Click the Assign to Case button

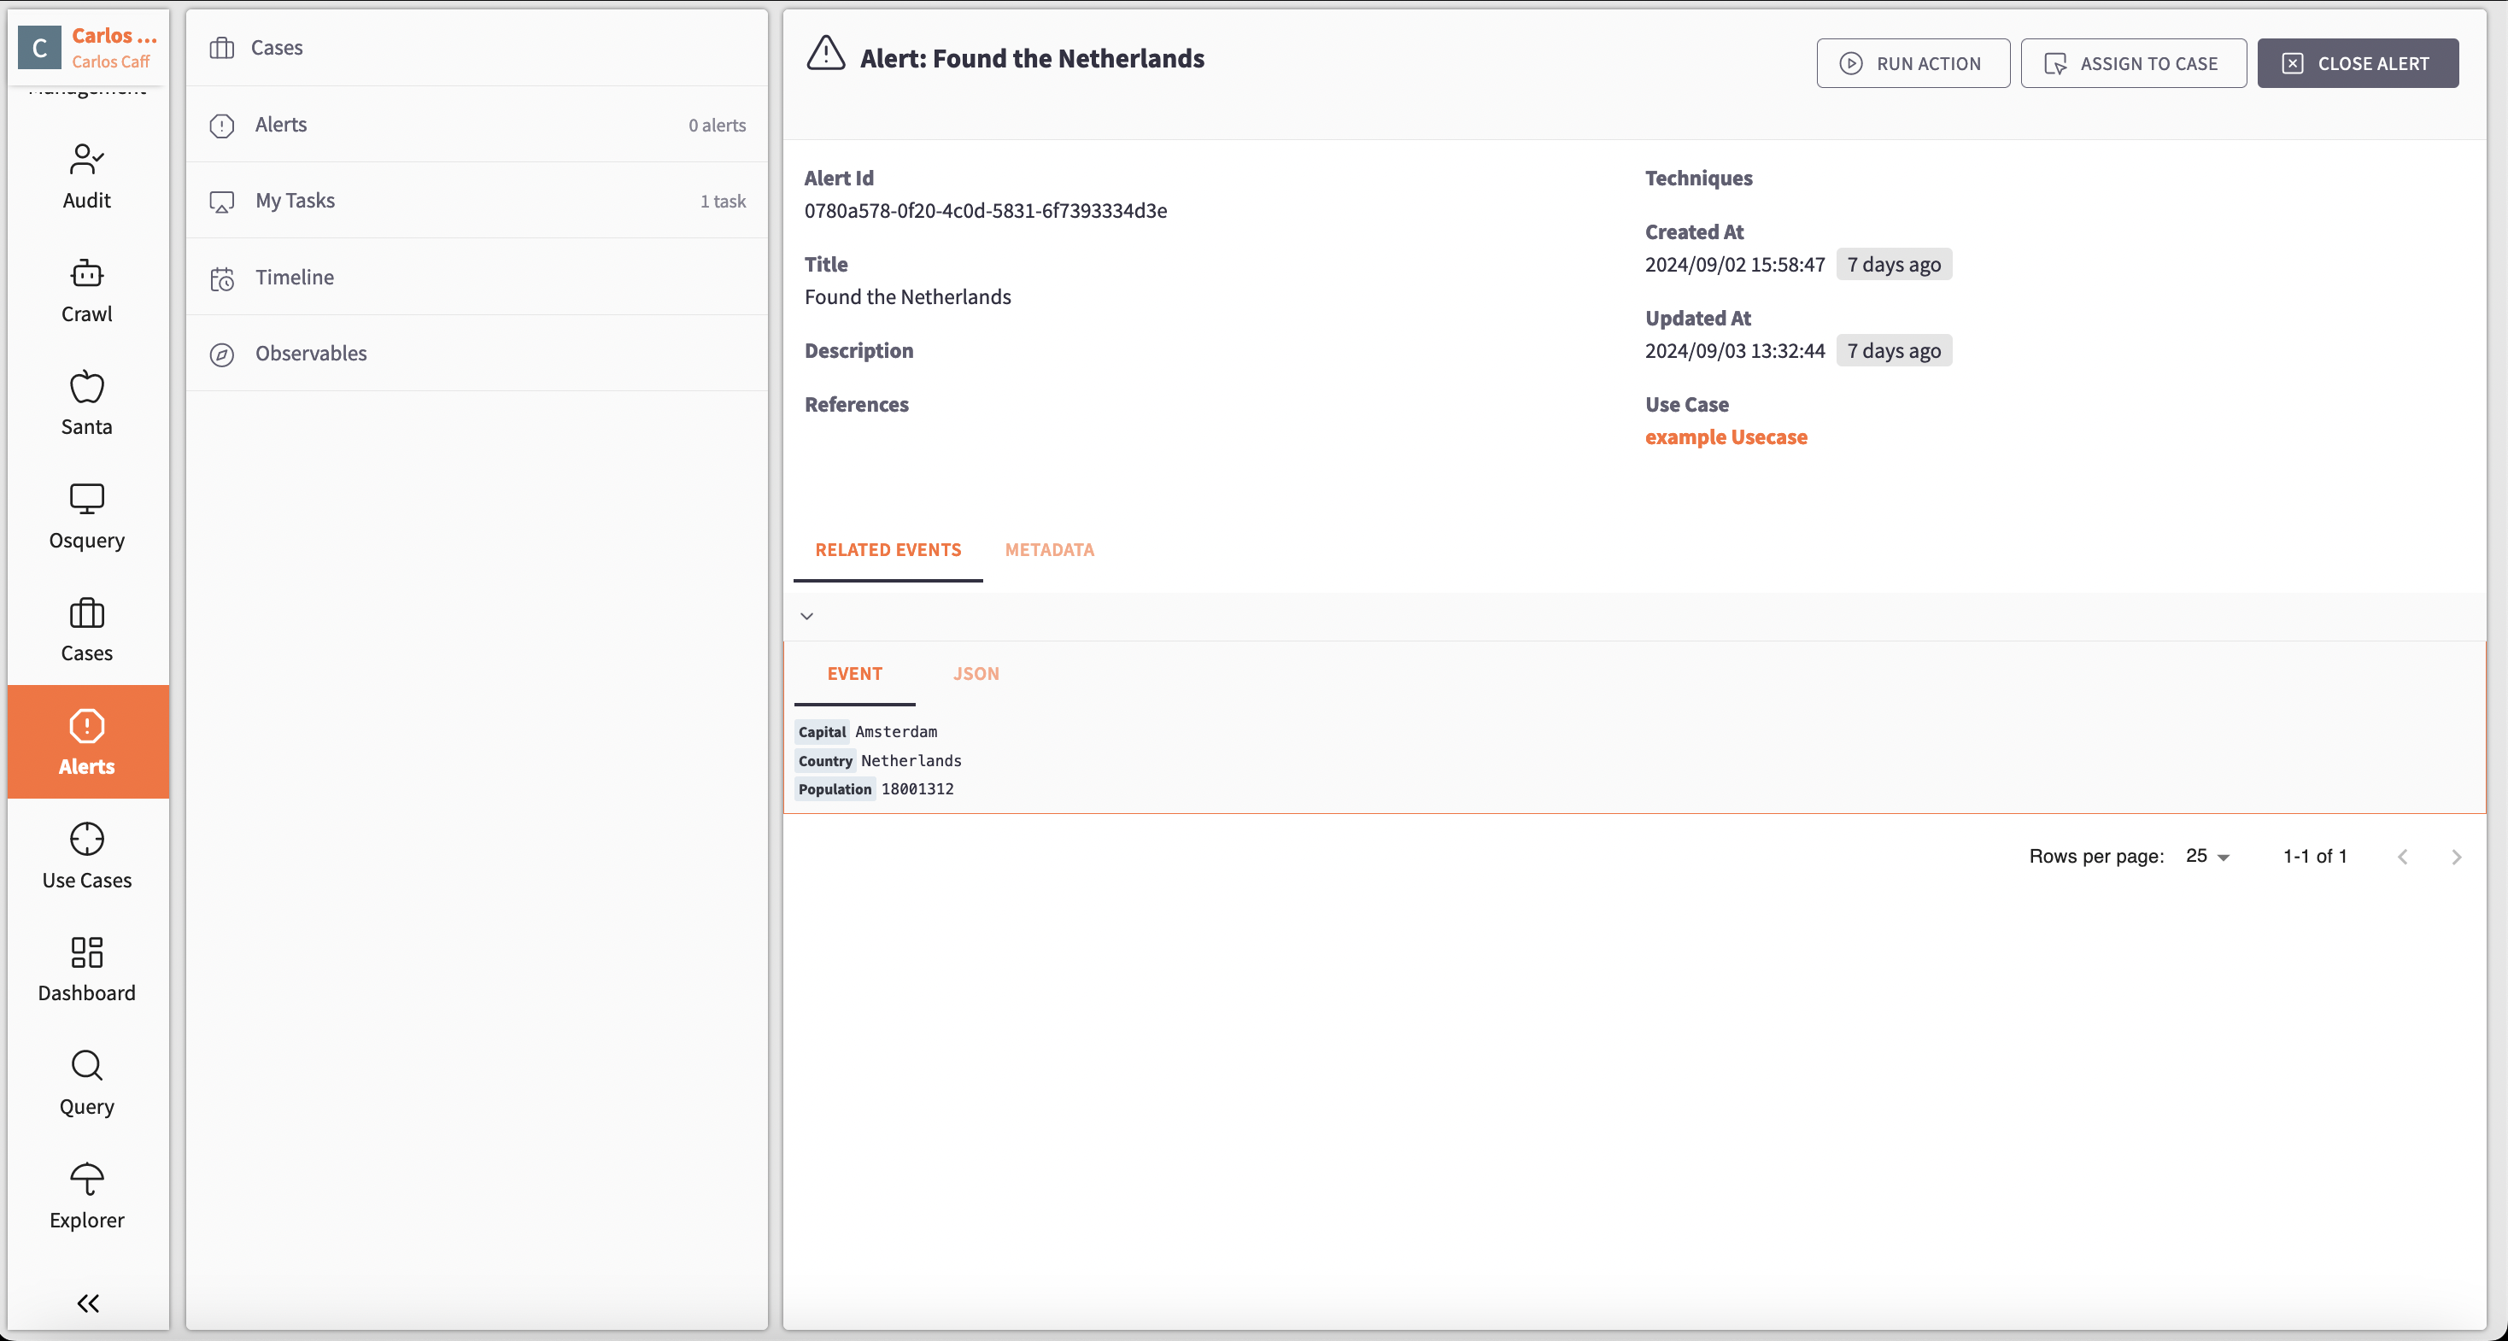coord(2133,64)
